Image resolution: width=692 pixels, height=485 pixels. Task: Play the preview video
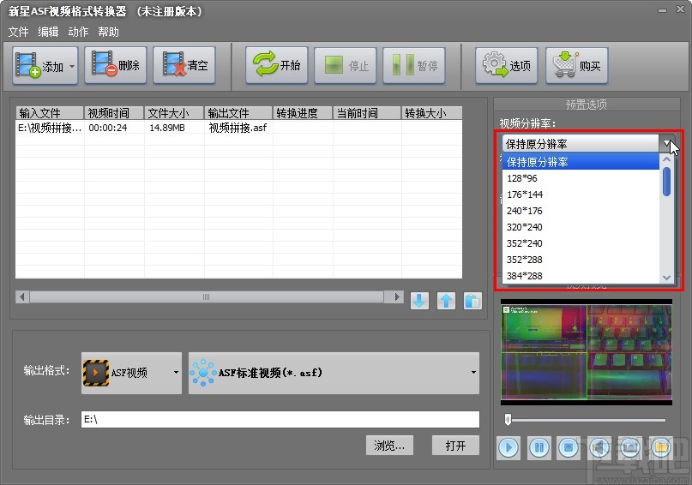[508, 446]
